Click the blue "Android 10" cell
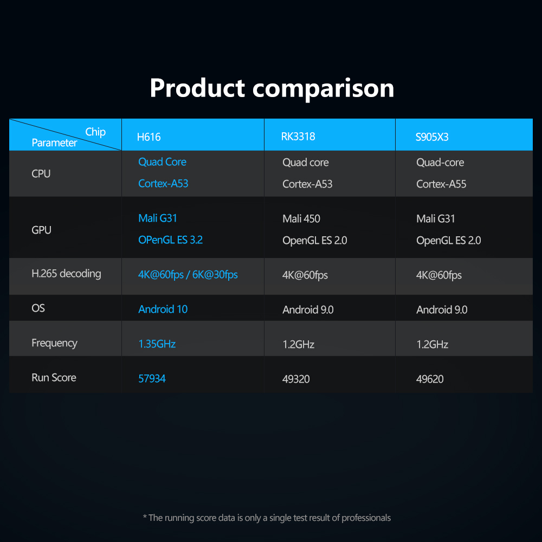Image resolution: width=542 pixels, height=542 pixels. tap(163, 309)
